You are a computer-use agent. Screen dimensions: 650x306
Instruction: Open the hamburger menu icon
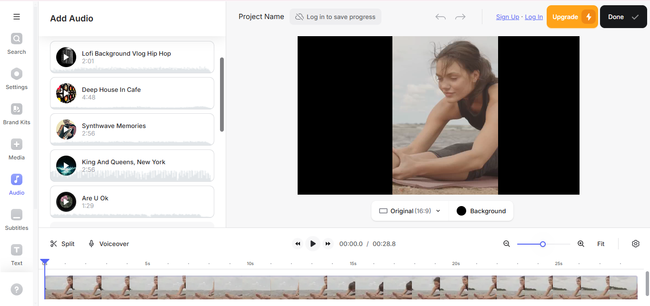pyautogui.click(x=17, y=17)
